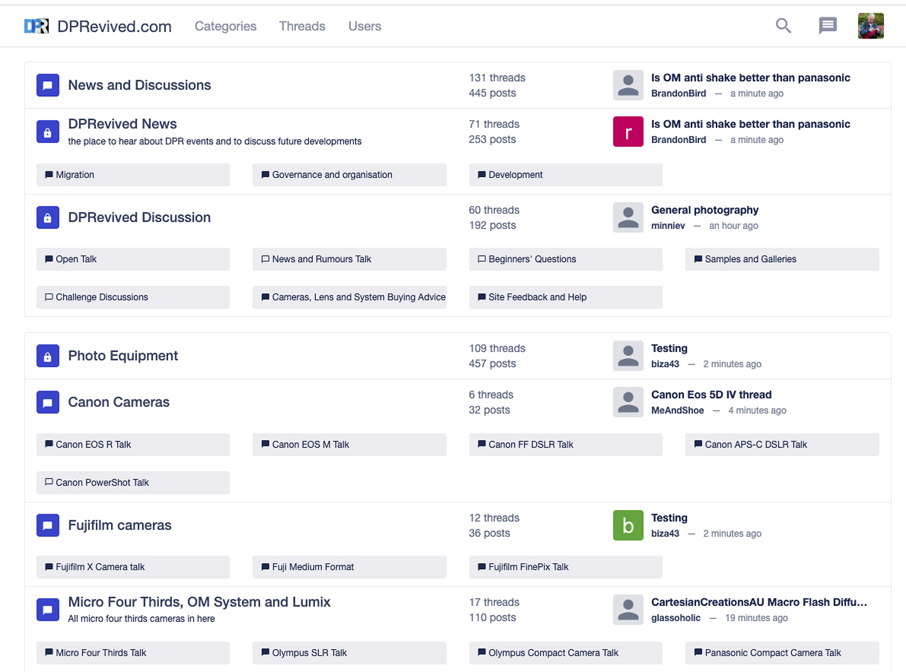Open the Canon Cameras forum
This screenshot has height=672, width=906.
tap(119, 402)
